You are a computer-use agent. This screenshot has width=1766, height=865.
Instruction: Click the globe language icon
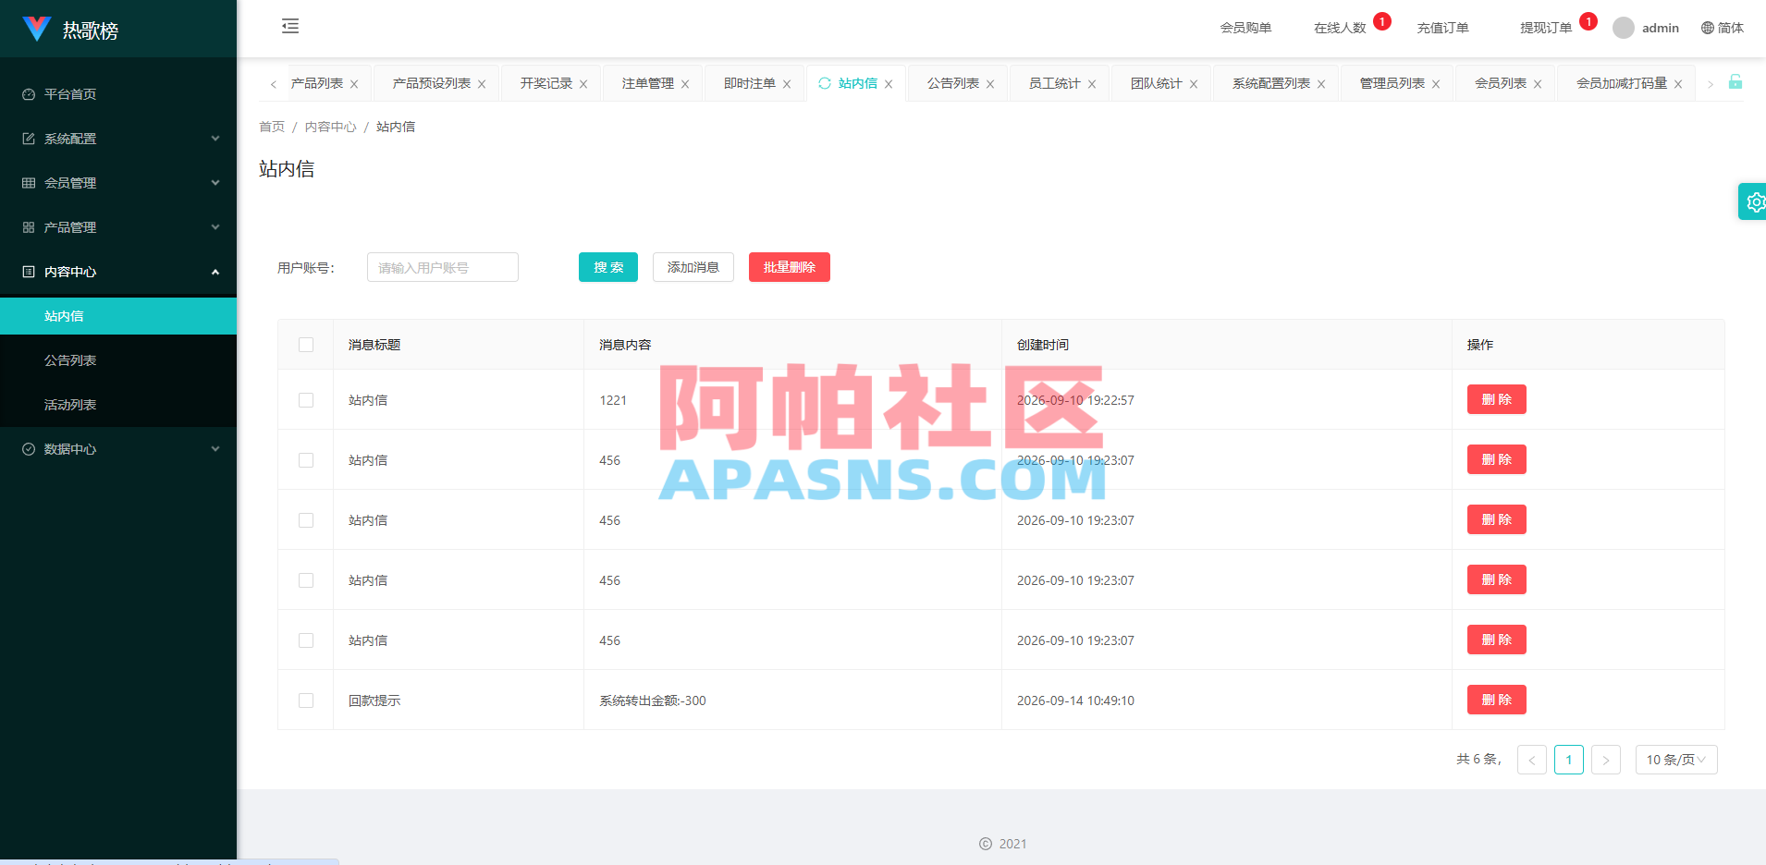tap(1708, 28)
